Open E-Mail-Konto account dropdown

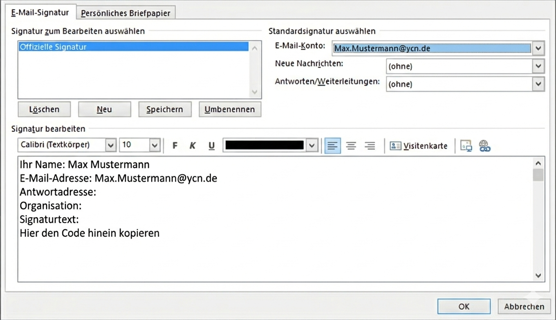click(x=538, y=48)
